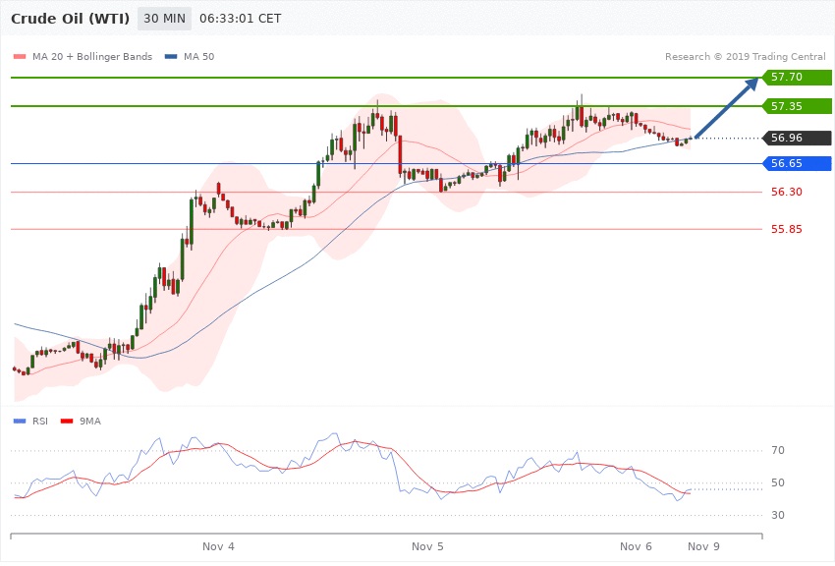Toggle the RSI legend entry
Screen dimensions: 835x566
click(x=35, y=421)
